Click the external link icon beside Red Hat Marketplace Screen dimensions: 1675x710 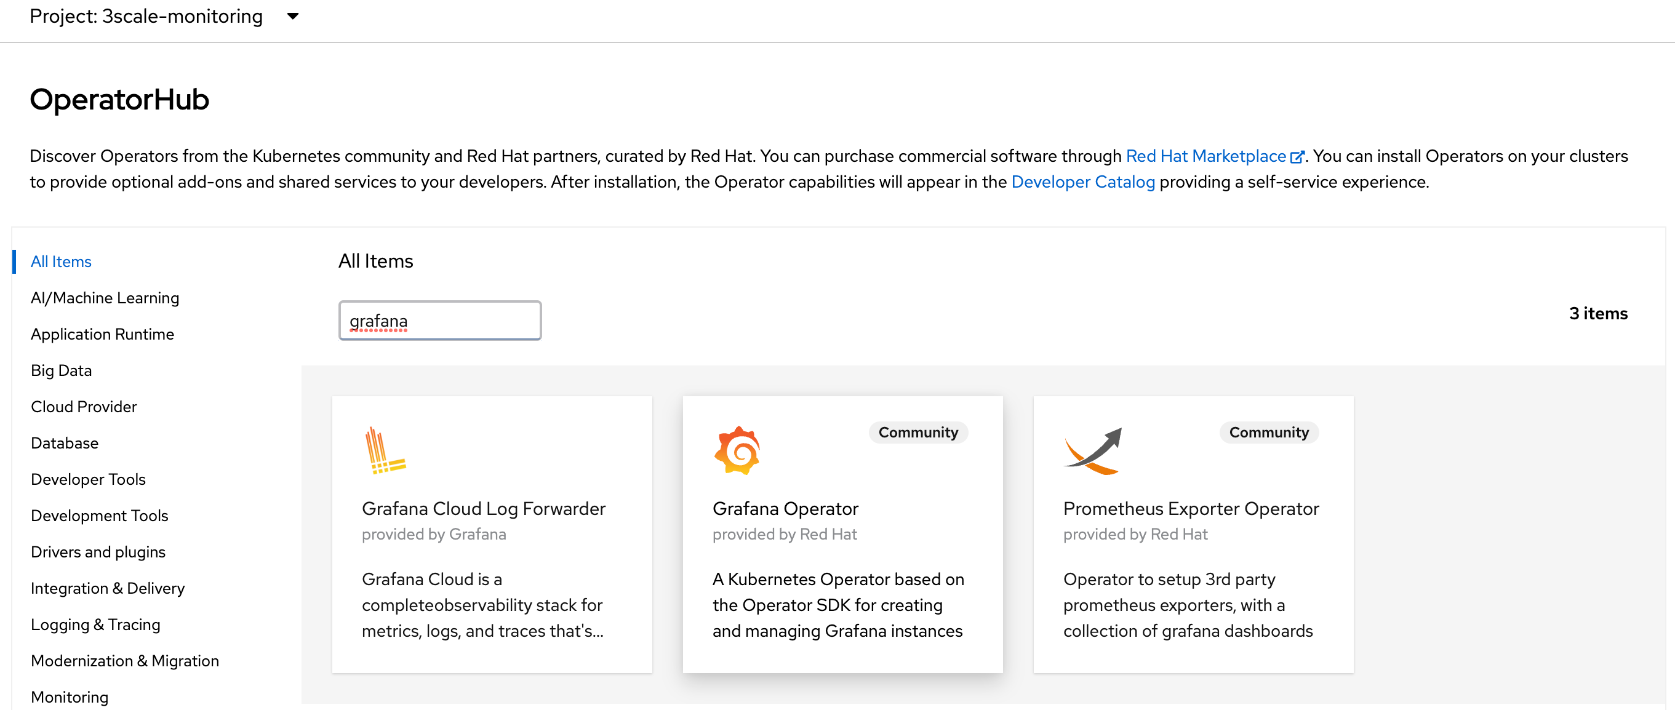click(x=1297, y=157)
